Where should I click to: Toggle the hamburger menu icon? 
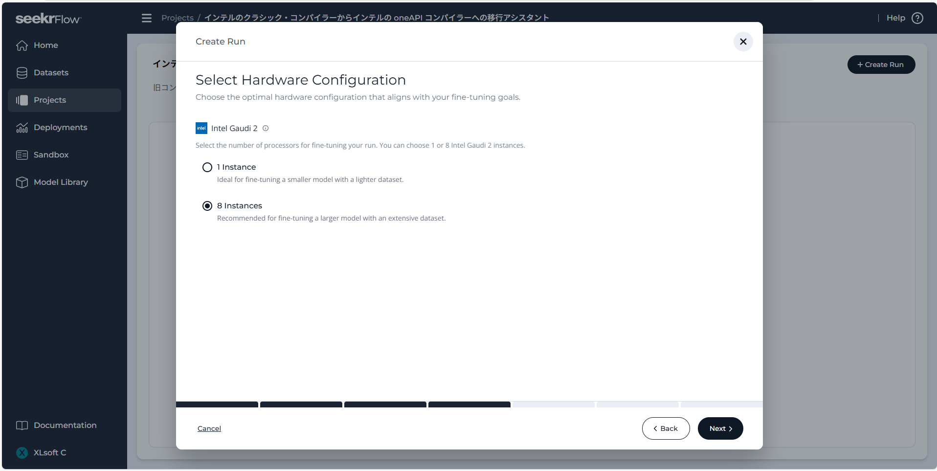point(147,18)
